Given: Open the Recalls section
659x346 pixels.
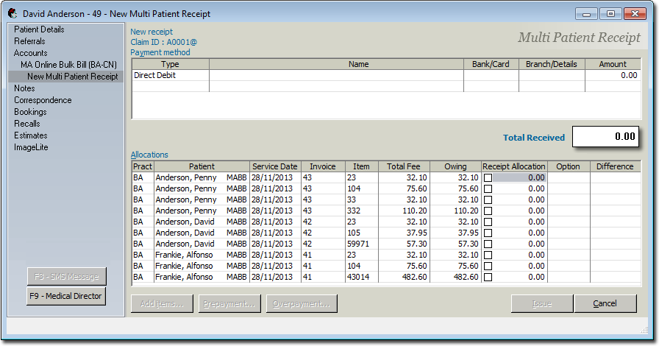Looking at the screenshot, I should 27,124.
